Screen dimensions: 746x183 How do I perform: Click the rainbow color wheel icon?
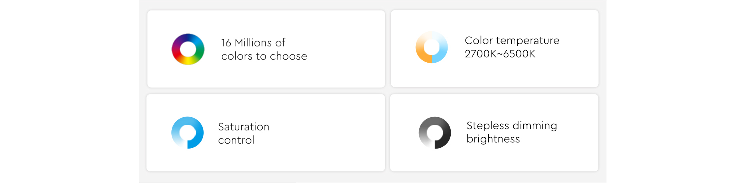(x=188, y=49)
